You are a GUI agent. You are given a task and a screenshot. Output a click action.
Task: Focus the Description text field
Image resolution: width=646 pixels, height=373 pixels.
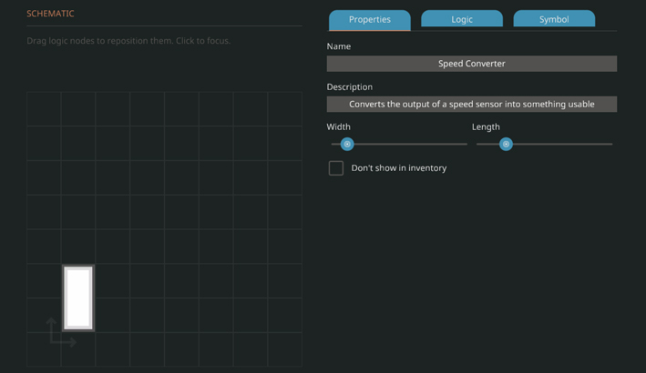pyautogui.click(x=471, y=104)
